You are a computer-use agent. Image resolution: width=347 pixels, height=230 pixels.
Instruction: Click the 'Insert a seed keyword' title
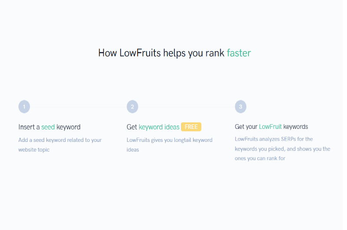[49, 127]
